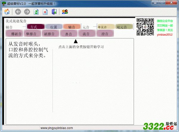Click the 爆破音 button
This screenshot has width=179, height=132.
[x=14, y=34]
